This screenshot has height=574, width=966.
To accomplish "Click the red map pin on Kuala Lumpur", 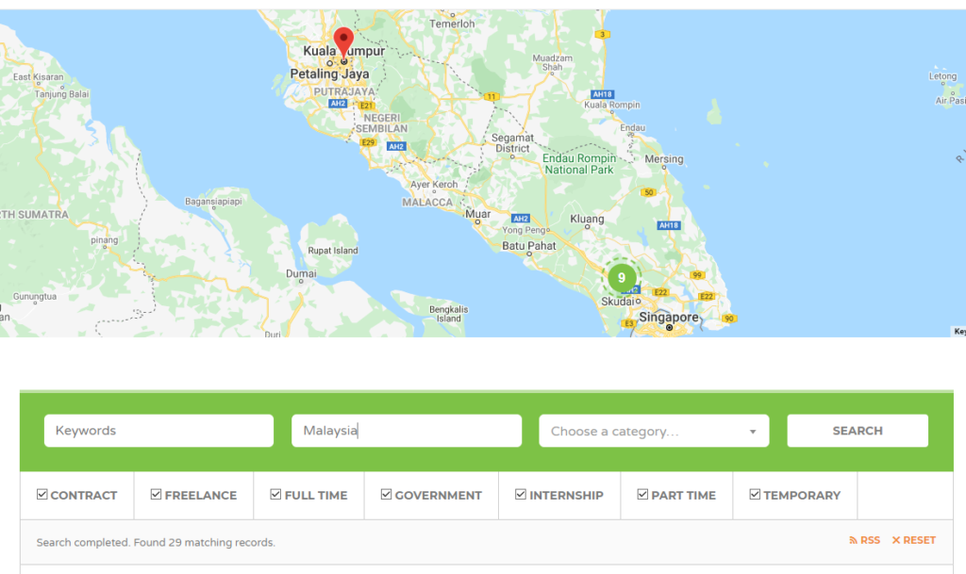I will click(343, 43).
